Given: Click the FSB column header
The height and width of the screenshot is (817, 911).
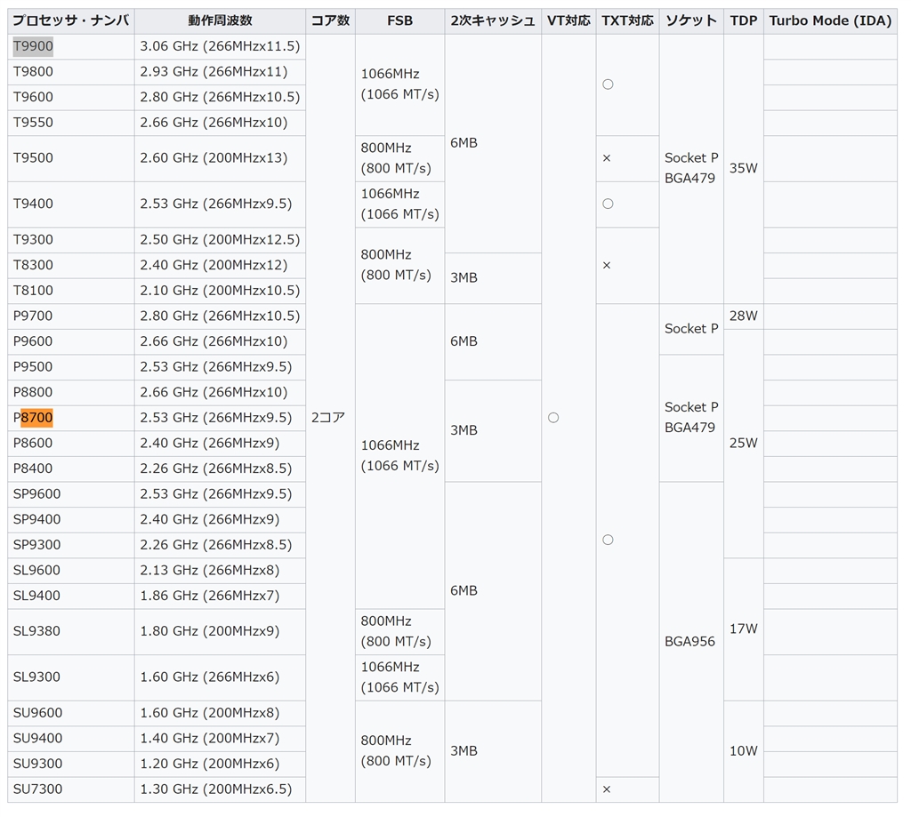Looking at the screenshot, I should pos(399,21).
